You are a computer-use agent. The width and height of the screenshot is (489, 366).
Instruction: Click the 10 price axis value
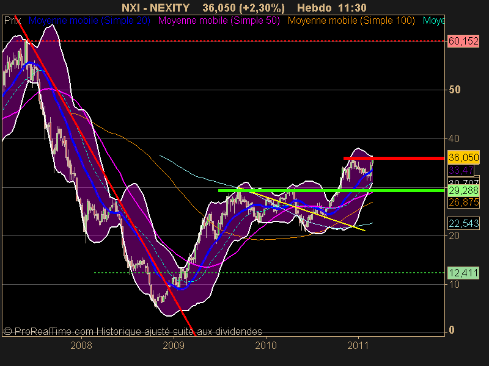pos(454,284)
